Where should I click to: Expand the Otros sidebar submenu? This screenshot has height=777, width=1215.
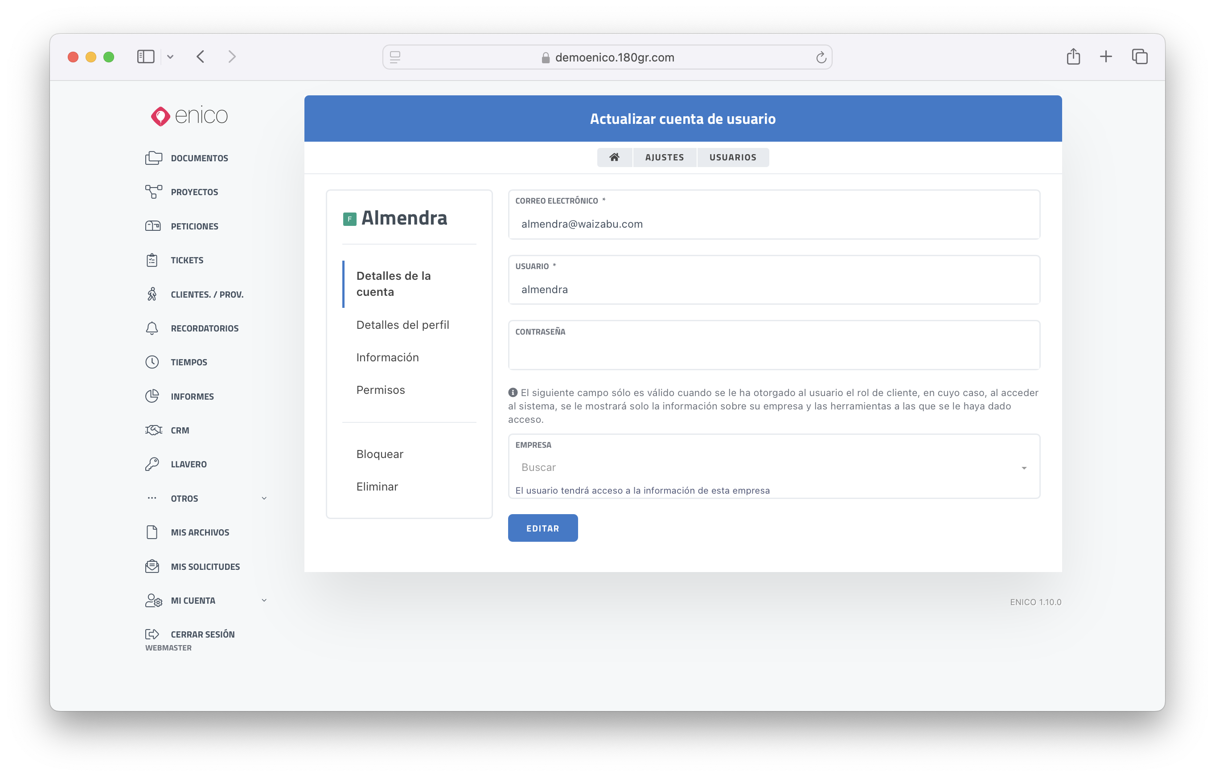click(x=264, y=499)
